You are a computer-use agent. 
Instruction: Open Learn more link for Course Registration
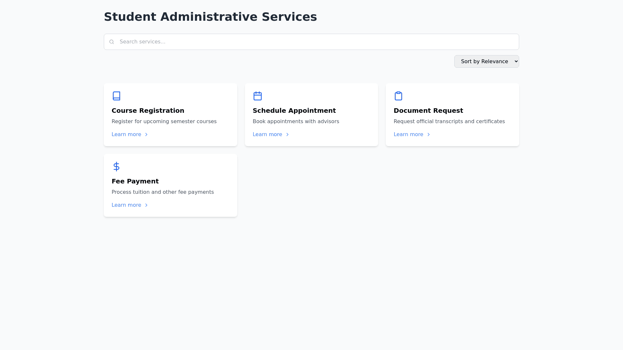tap(127, 134)
